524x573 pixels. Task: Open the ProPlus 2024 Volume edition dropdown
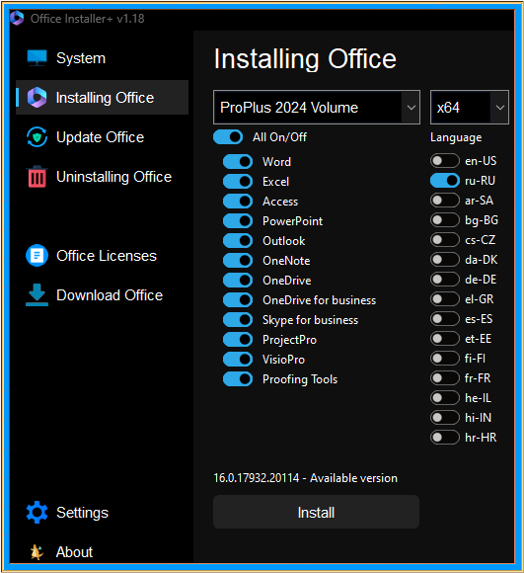317,107
